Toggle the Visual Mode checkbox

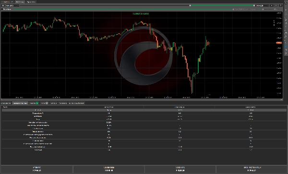(2, 9)
